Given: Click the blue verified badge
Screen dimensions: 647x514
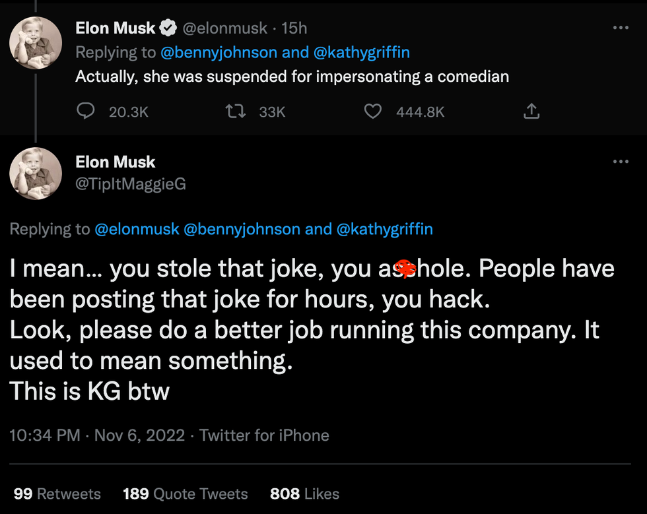Looking at the screenshot, I should (169, 28).
